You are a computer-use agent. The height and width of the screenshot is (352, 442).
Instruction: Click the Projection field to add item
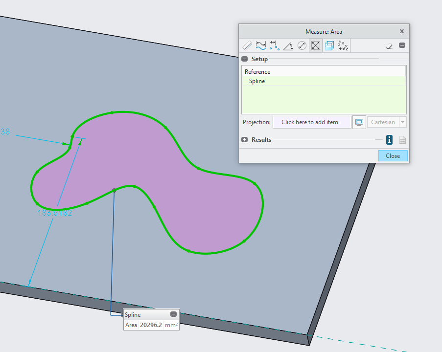(311, 122)
